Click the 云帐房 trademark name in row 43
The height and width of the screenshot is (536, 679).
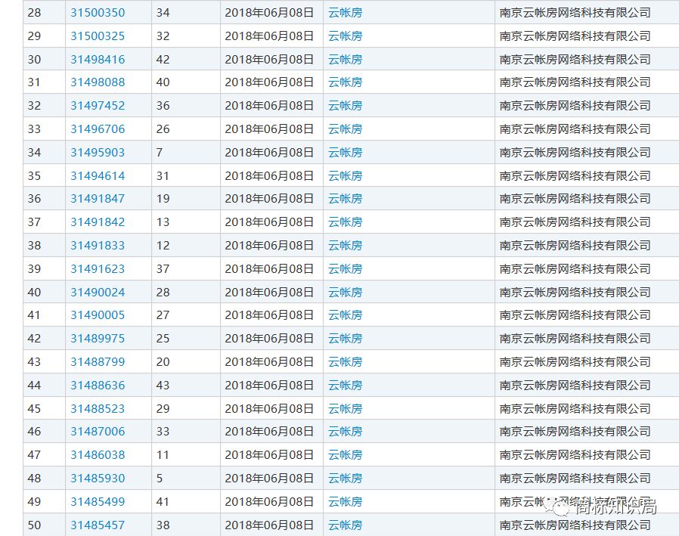click(x=345, y=362)
